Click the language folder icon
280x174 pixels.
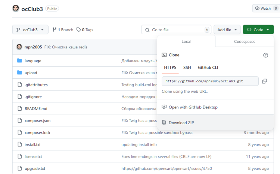coord(20,61)
